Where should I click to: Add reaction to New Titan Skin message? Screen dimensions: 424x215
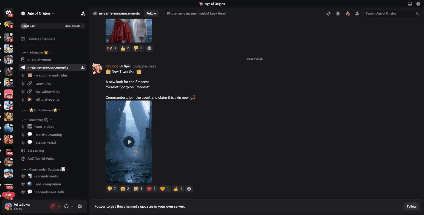189,189
